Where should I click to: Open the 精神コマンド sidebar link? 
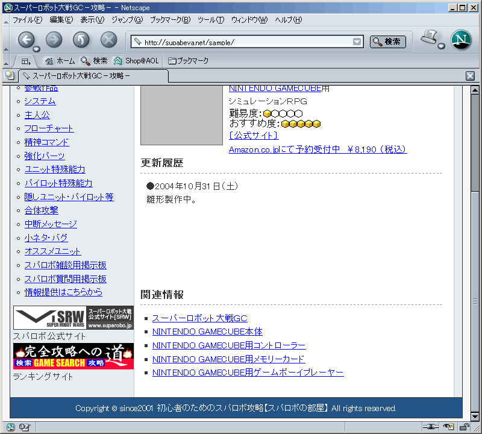coord(47,142)
